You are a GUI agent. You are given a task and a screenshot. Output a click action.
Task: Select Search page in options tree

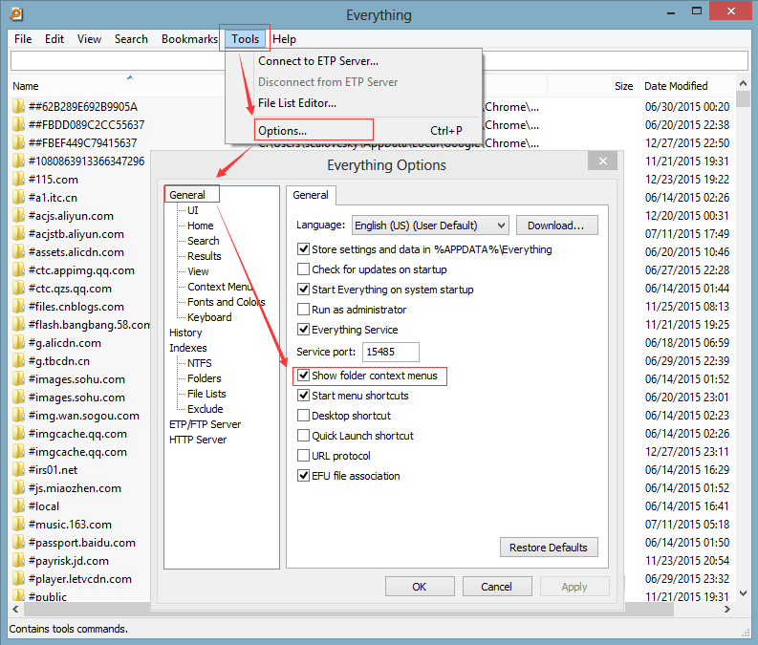[203, 241]
